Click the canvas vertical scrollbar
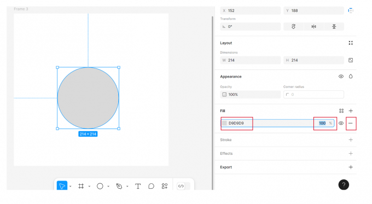Image resolution: width=372 pixels, height=204 pixels. coord(212,103)
